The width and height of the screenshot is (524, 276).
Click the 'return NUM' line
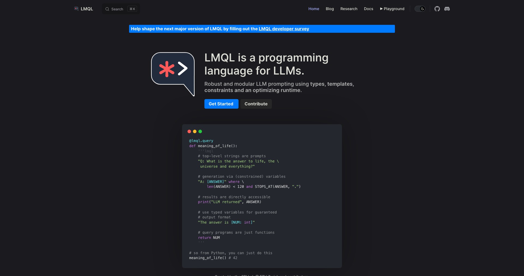pos(209,238)
